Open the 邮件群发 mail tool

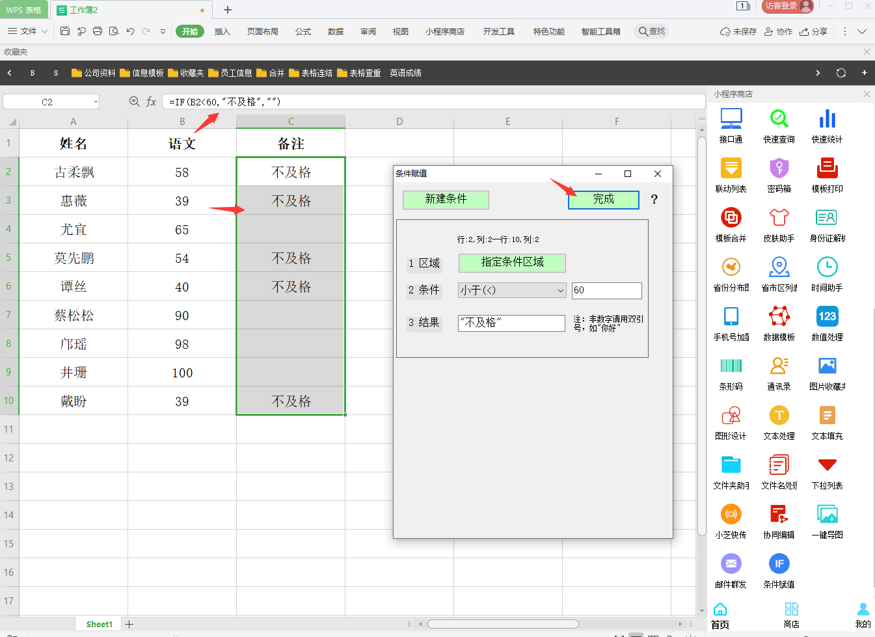pyautogui.click(x=731, y=571)
